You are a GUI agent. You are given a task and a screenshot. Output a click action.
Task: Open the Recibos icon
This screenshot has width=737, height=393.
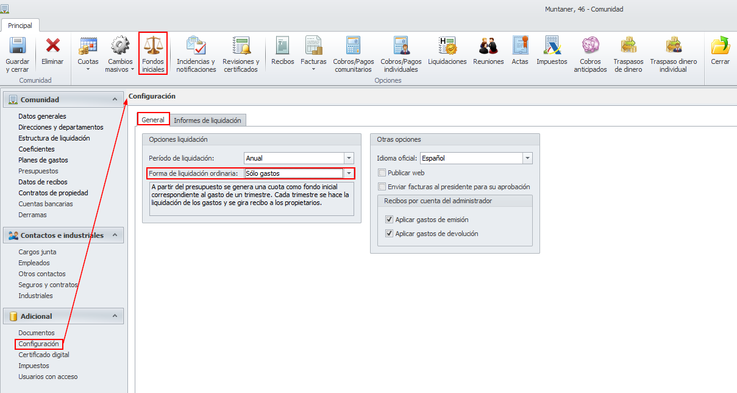click(282, 46)
